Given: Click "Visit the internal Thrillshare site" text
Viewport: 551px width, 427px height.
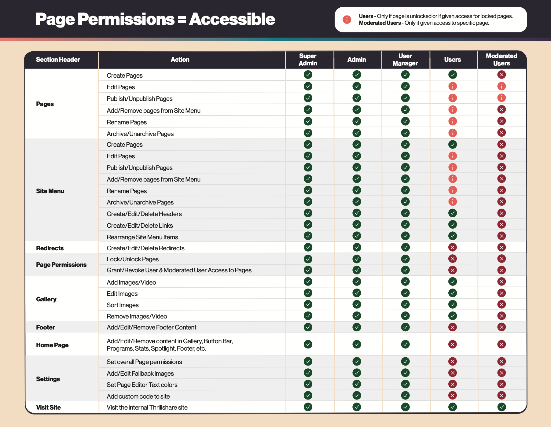Looking at the screenshot, I should coord(147,407).
